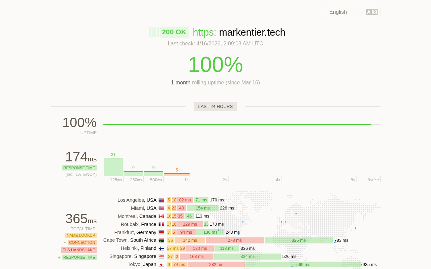Click Helsinki 118 ms response segment
The height and width of the screenshot is (269, 431).
227,248
